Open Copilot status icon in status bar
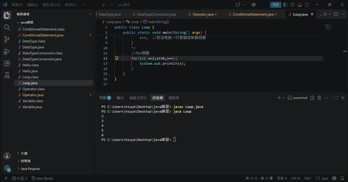348x182 pixels. tap(334, 178)
